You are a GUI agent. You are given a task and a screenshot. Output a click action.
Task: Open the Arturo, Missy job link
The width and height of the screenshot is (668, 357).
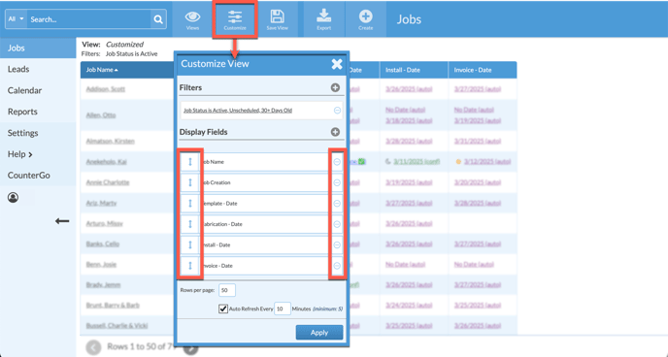coord(105,223)
